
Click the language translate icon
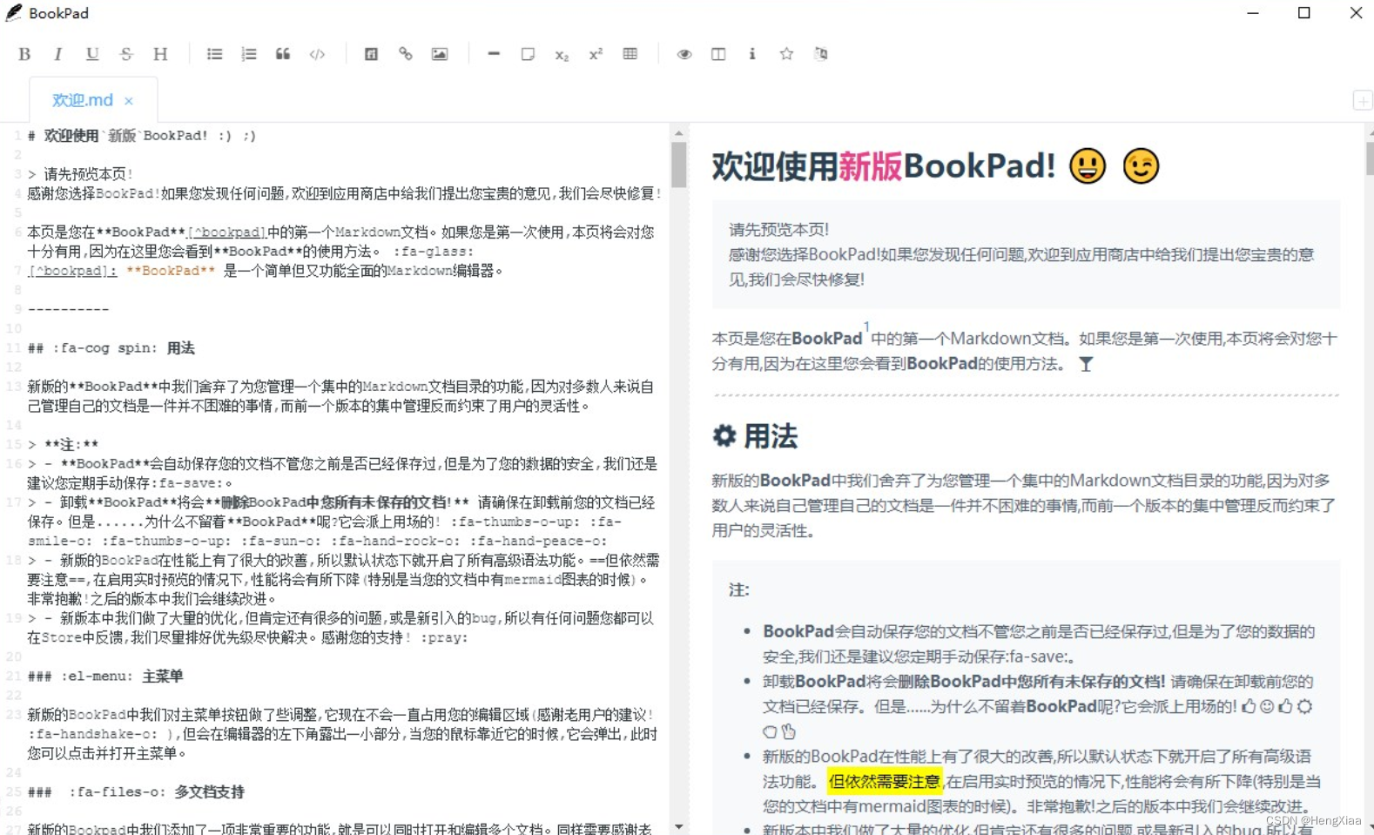click(x=820, y=54)
